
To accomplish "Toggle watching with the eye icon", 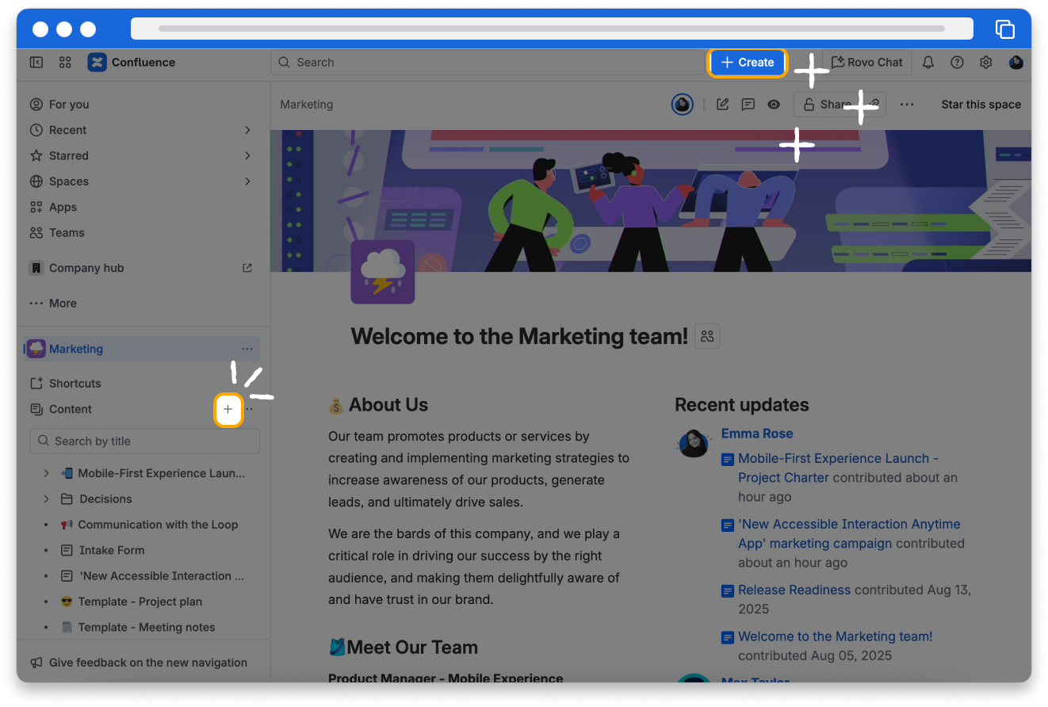I will (774, 105).
